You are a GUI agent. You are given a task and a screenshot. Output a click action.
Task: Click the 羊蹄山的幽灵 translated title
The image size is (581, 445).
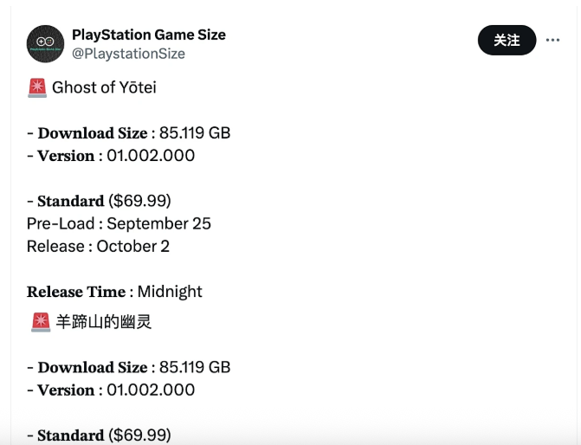tap(104, 321)
